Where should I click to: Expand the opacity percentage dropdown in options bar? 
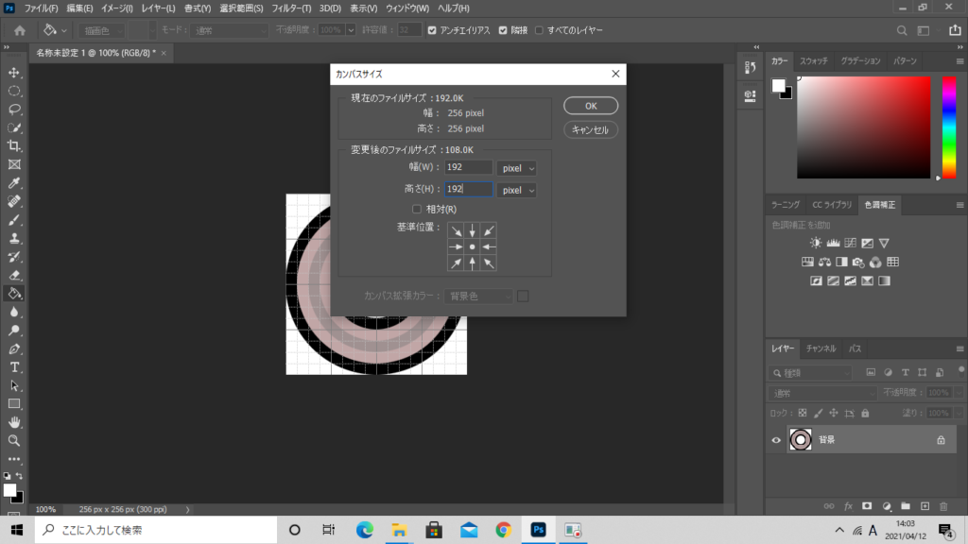pos(351,30)
